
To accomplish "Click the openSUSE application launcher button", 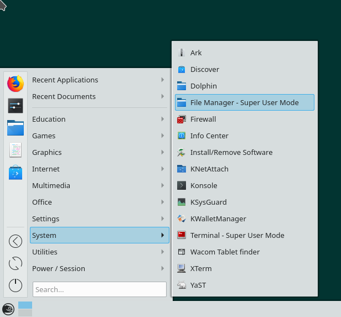I will coord(8,309).
